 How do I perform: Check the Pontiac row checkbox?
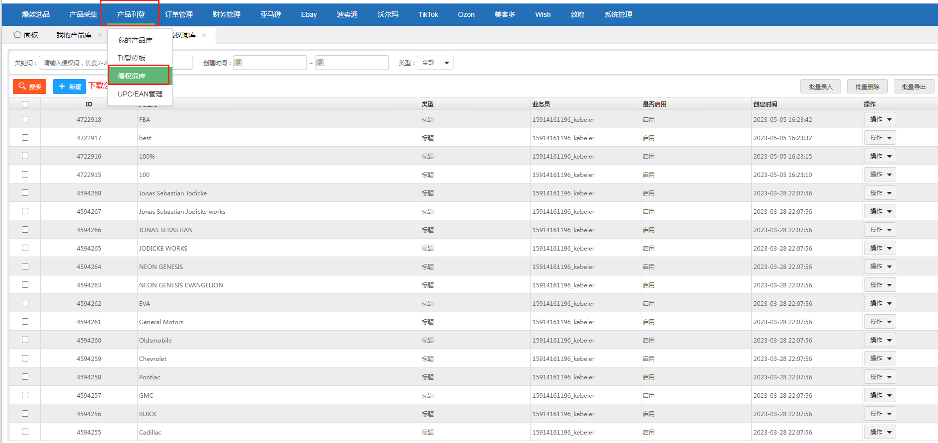click(x=25, y=377)
